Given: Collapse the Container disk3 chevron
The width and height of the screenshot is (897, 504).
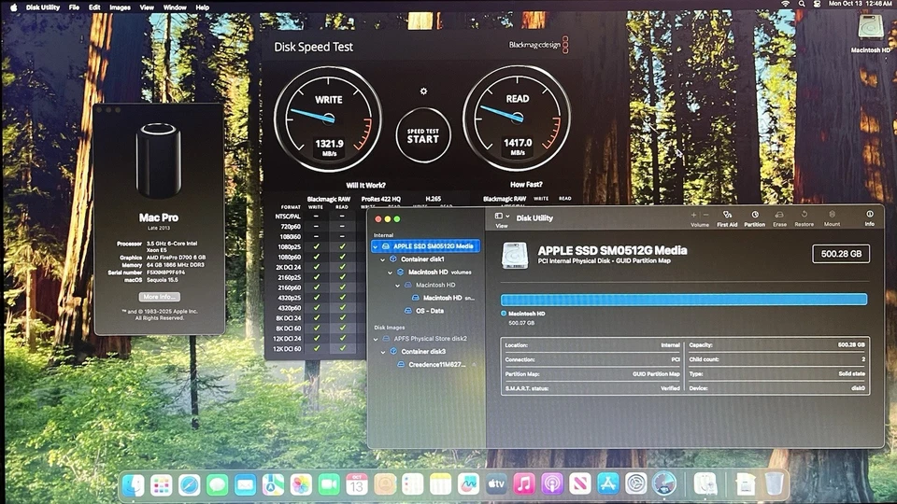Looking at the screenshot, I should pyautogui.click(x=383, y=352).
